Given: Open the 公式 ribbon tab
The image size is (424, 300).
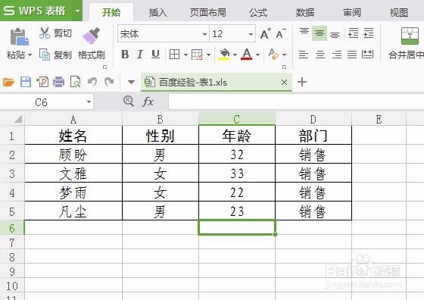Looking at the screenshot, I should pyautogui.click(x=258, y=12).
